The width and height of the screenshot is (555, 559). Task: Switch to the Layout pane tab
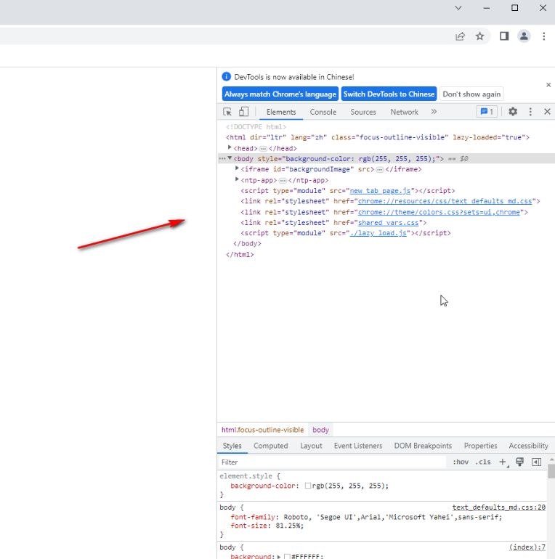[x=311, y=446]
